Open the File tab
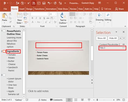 point(5,9)
